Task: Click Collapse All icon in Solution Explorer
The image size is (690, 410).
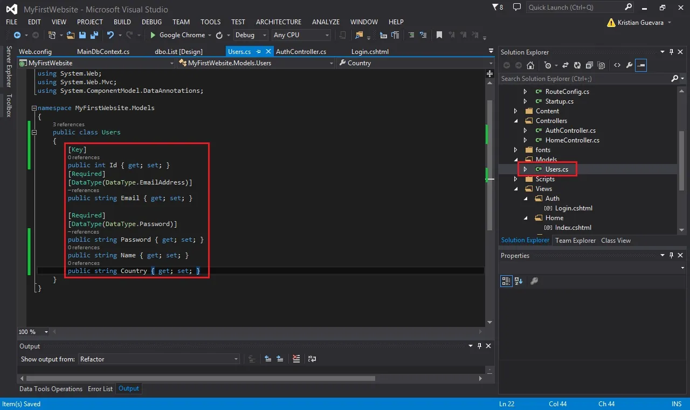Action: (x=589, y=65)
